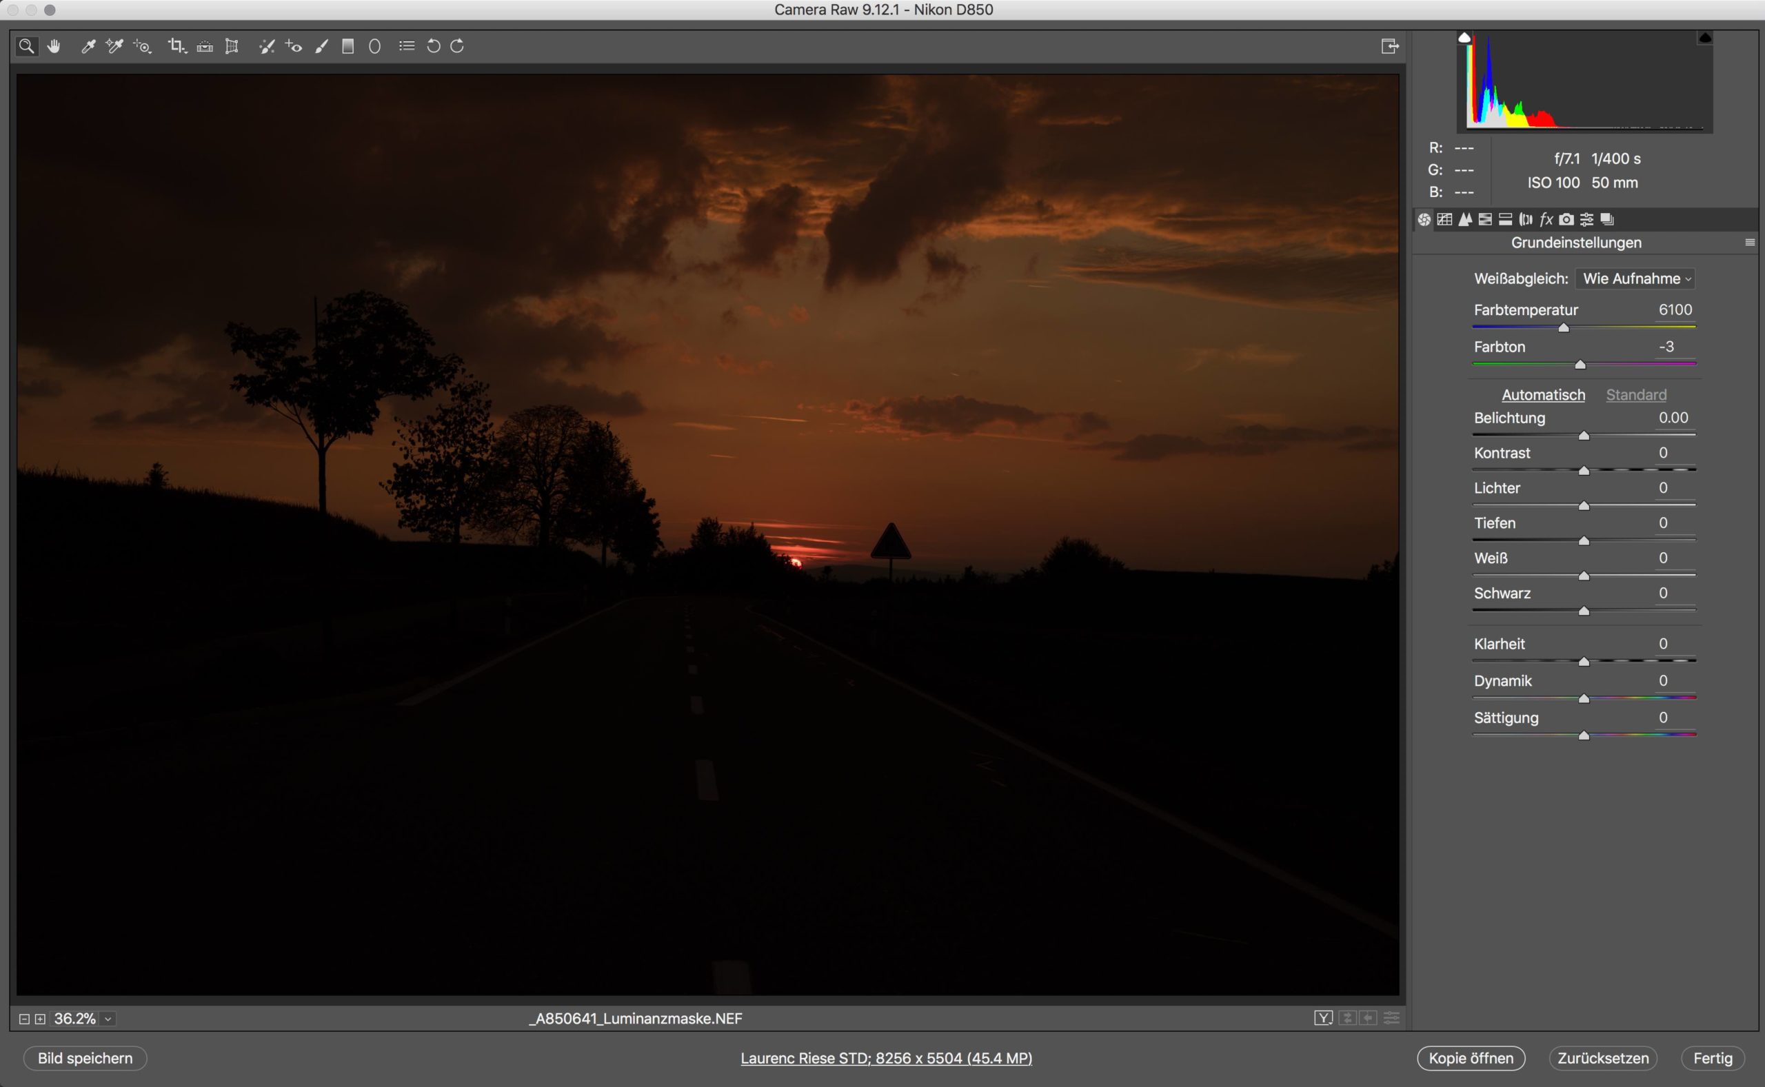Open the Weißabgleich dropdown
This screenshot has width=1765, height=1087.
pos(1635,279)
